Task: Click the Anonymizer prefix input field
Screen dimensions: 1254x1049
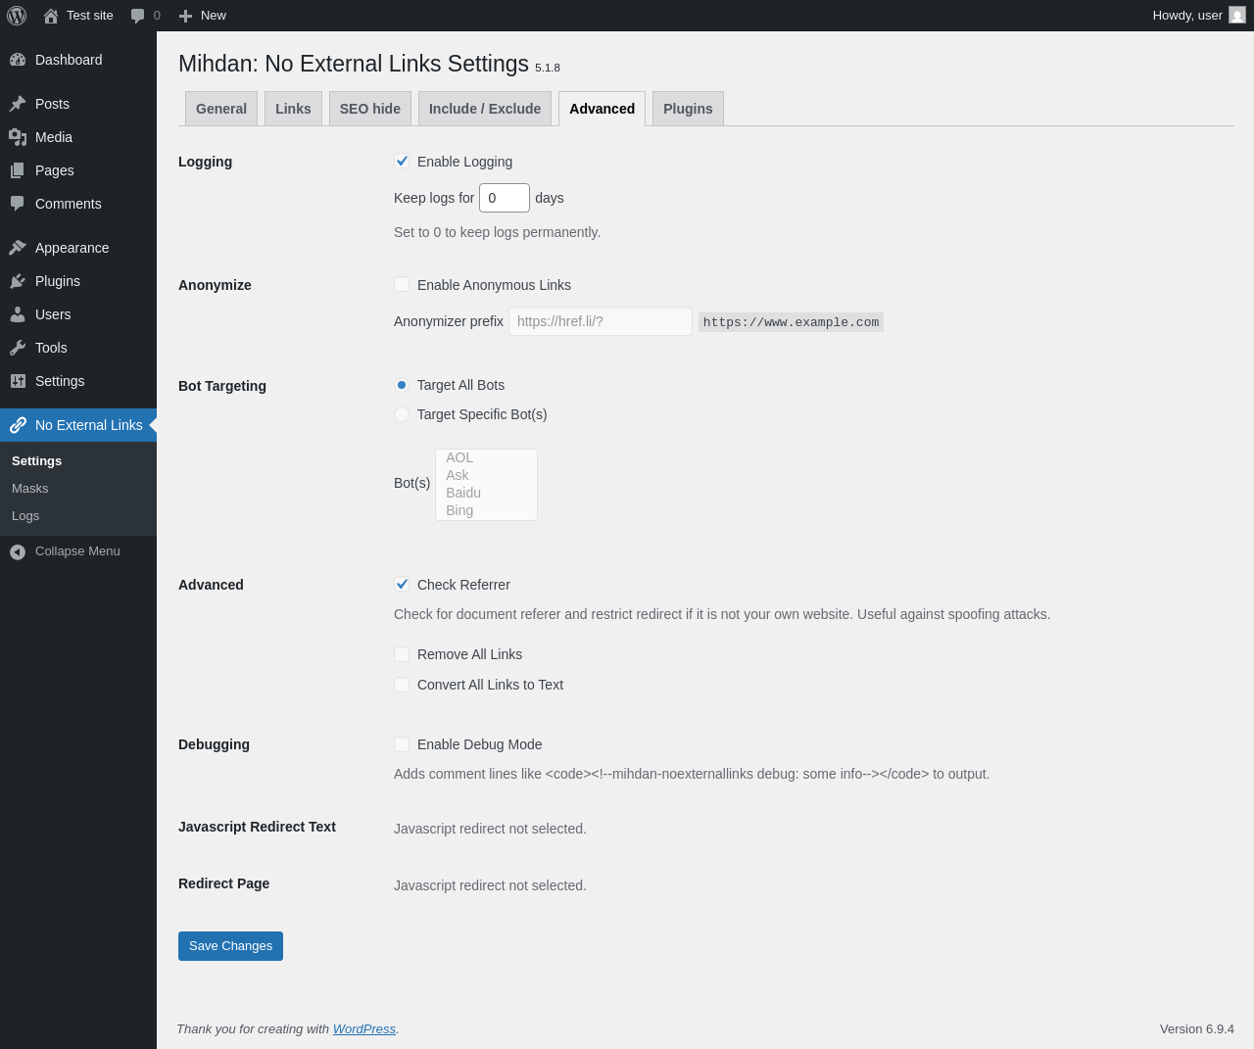Action: pyautogui.click(x=601, y=321)
